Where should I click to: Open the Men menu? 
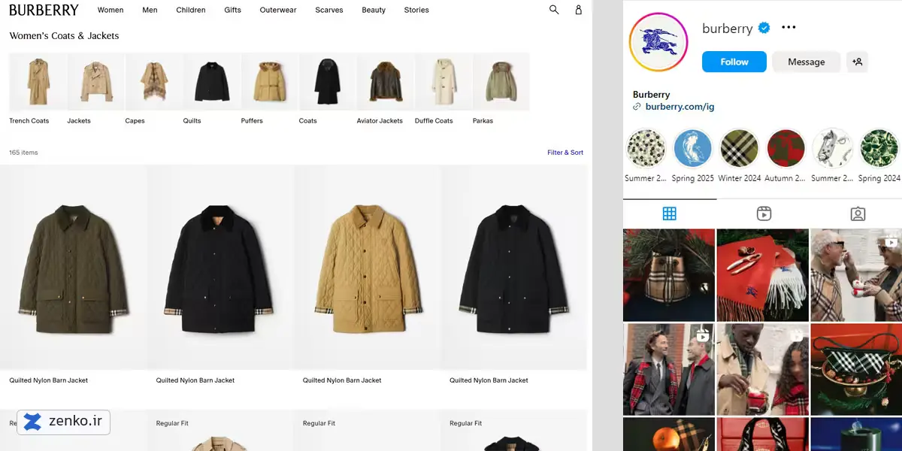(x=150, y=10)
